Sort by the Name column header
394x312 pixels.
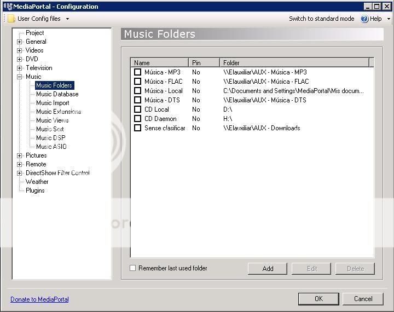click(x=160, y=62)
